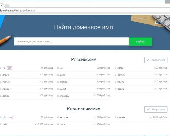Click Выбрать все button in Кириллические section

[x=156, y=109]
